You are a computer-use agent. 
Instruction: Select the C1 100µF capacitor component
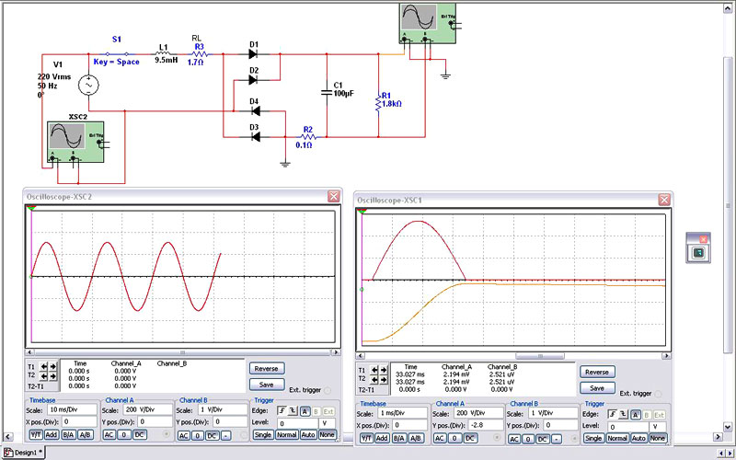[x=327, y=93]
